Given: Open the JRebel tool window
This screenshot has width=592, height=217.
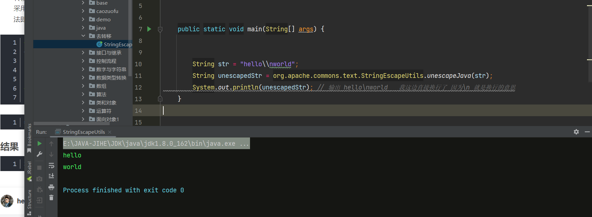Looking at the screenshot, I should (x=29, y=168).
